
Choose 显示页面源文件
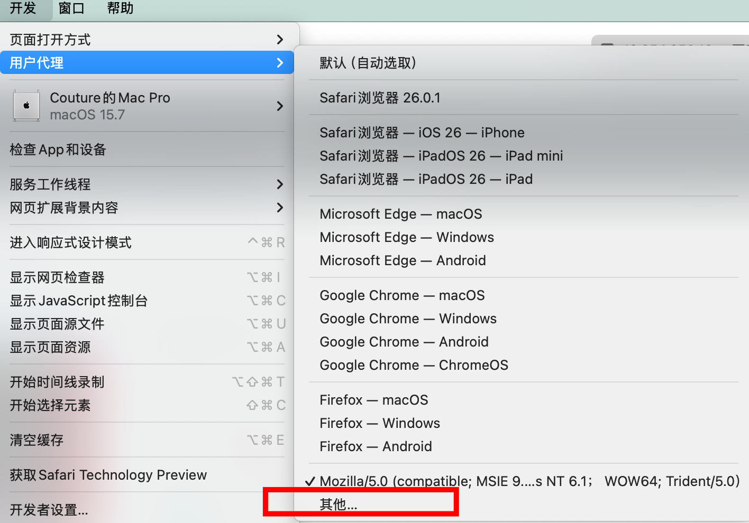pos(147,324)
